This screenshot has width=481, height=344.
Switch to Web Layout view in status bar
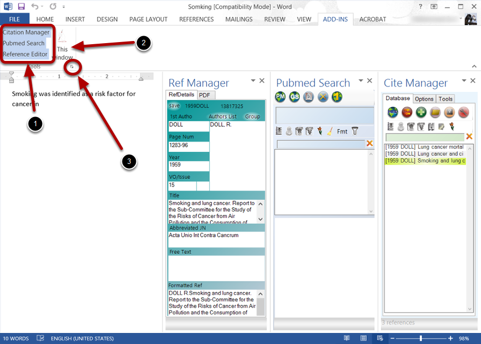381,339
